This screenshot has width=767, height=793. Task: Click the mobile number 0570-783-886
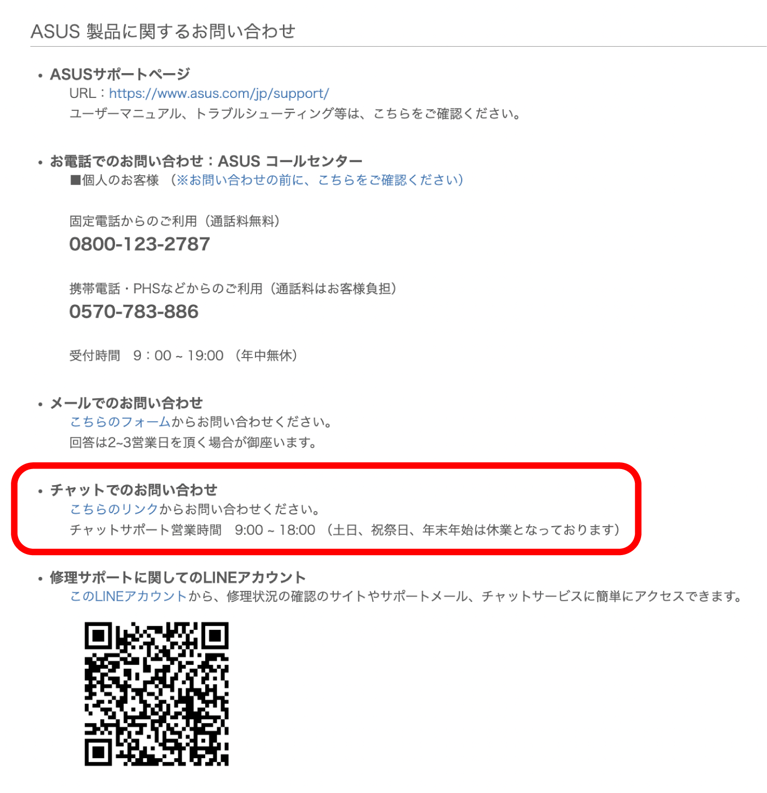[134, 311]
